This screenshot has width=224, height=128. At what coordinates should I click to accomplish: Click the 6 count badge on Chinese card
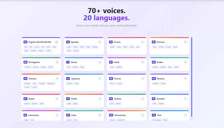[57, 79]
